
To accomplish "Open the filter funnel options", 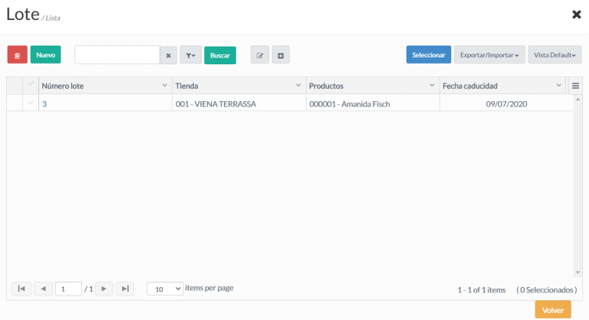I will click(x=190, y=55).
